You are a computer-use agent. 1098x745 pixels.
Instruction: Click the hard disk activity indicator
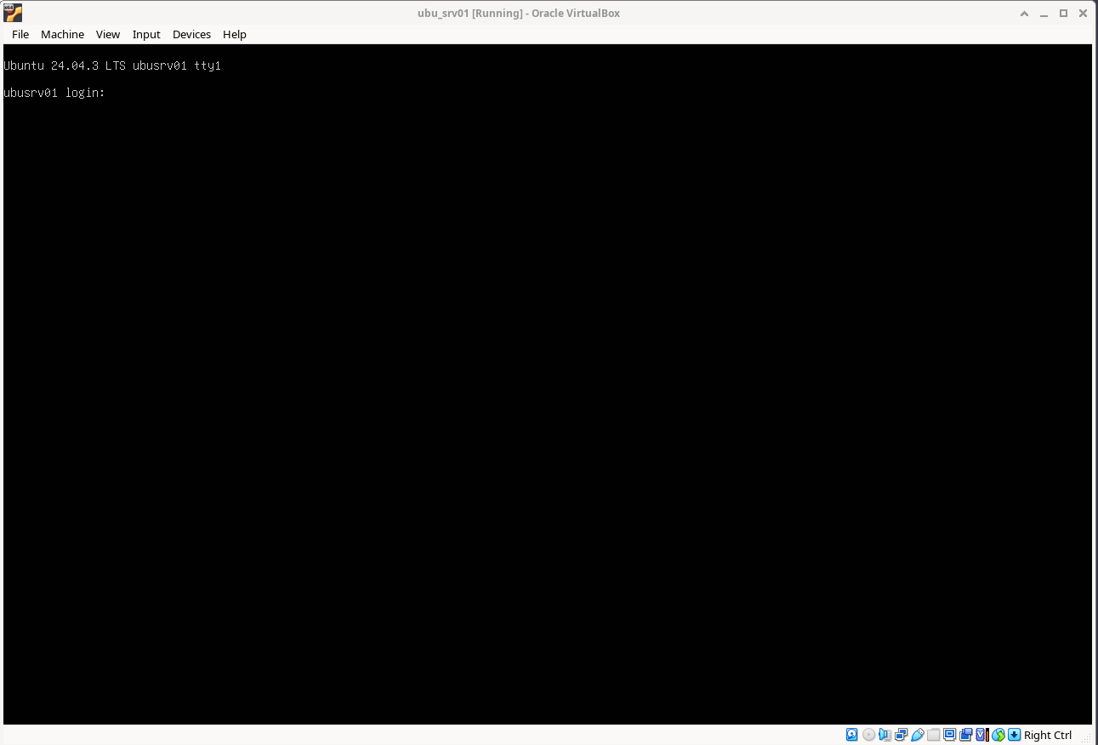pos(852,735)
